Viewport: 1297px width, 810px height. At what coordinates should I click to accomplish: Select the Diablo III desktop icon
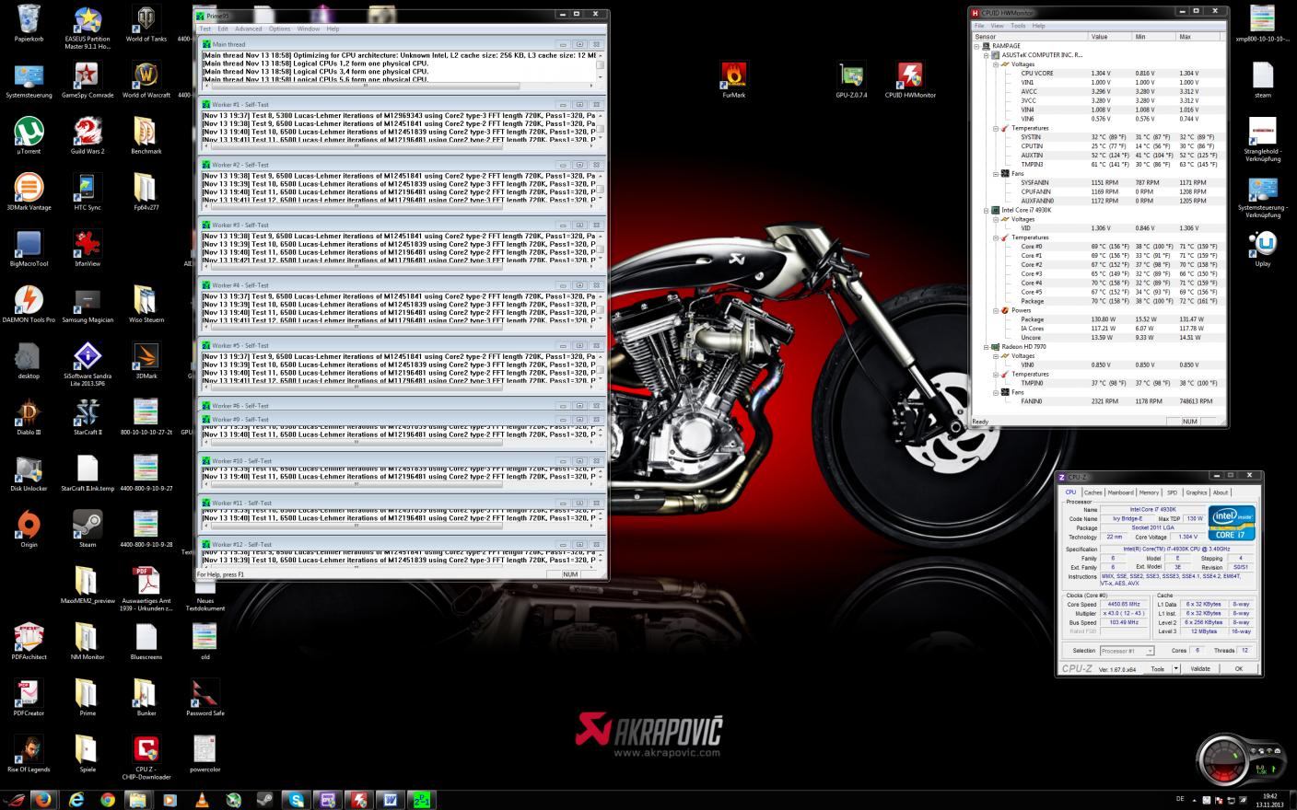[x=29, y=417]
